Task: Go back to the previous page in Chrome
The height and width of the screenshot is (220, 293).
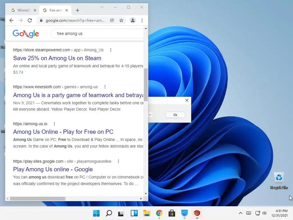Action: coord(11,20)
